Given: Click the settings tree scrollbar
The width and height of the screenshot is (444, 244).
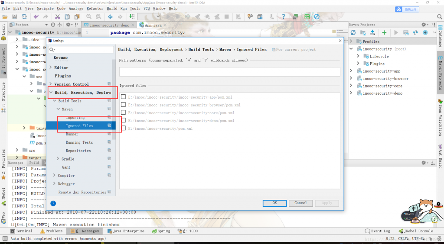Looking at the screenshot, I should pyautogui.click(x=114, y=99).
